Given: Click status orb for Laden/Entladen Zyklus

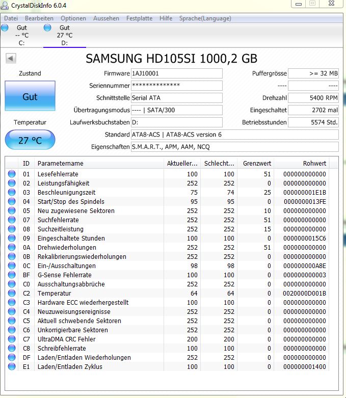Looking at the screenshot, I should tap(12, 366).
